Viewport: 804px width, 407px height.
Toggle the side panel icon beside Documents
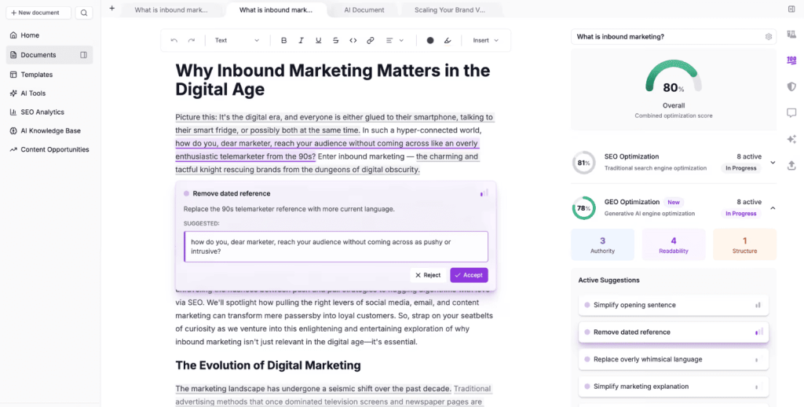tap(83, 55)
